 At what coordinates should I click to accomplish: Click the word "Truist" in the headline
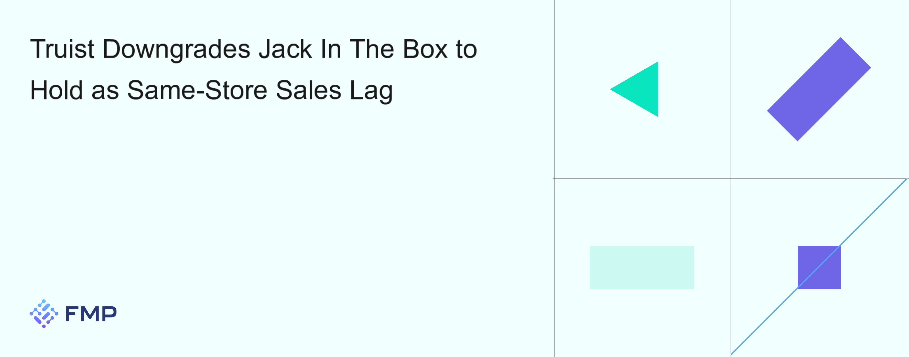click(62, 49)
